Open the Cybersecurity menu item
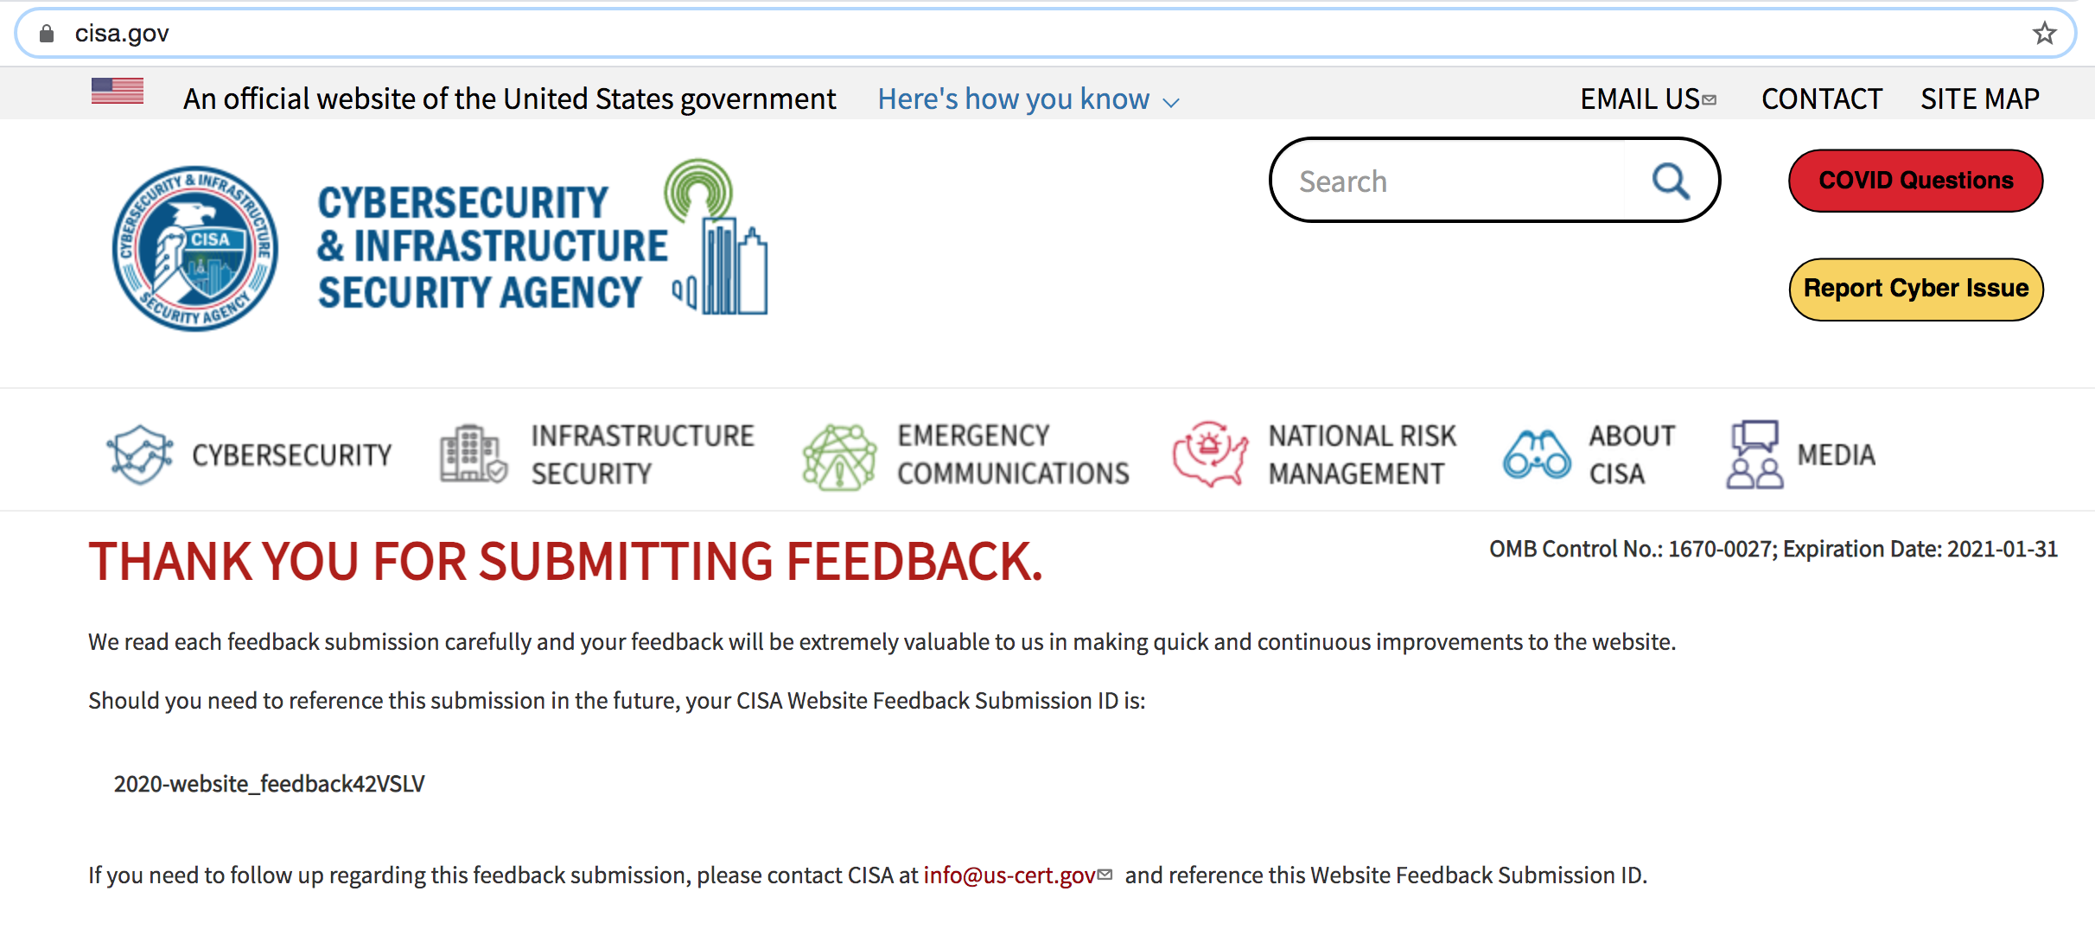The width and height of the screenshot is (2095, 942). pos(291,455)
